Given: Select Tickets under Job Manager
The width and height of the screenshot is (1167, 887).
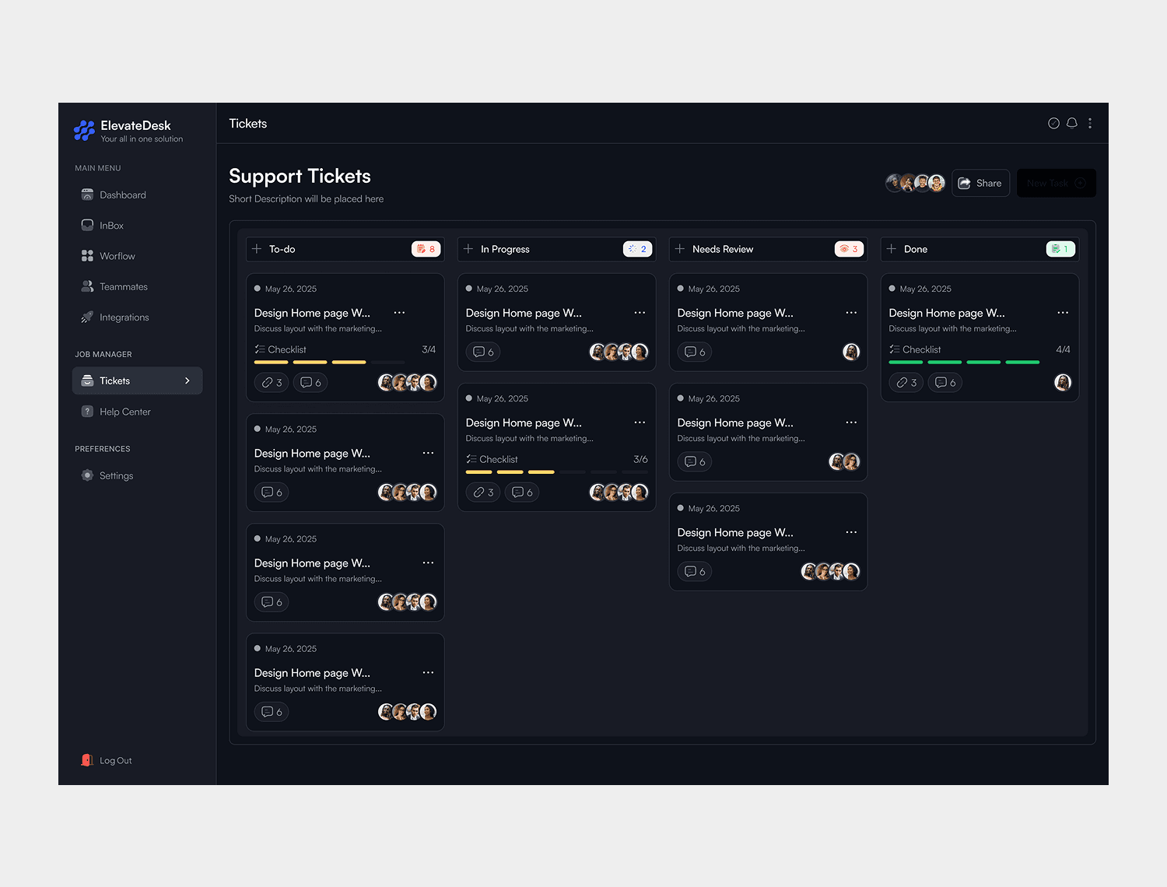Looking at the screenshot, I should pos(137,380).
